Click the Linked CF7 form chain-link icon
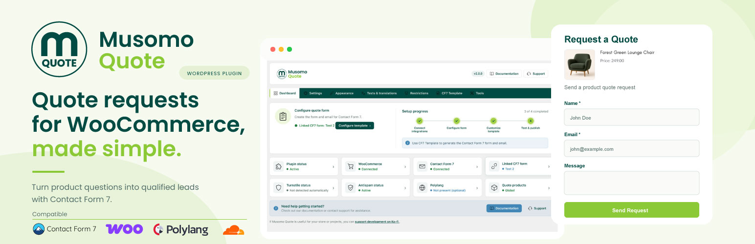Screen dimensions: 755x244 (494, 166)
